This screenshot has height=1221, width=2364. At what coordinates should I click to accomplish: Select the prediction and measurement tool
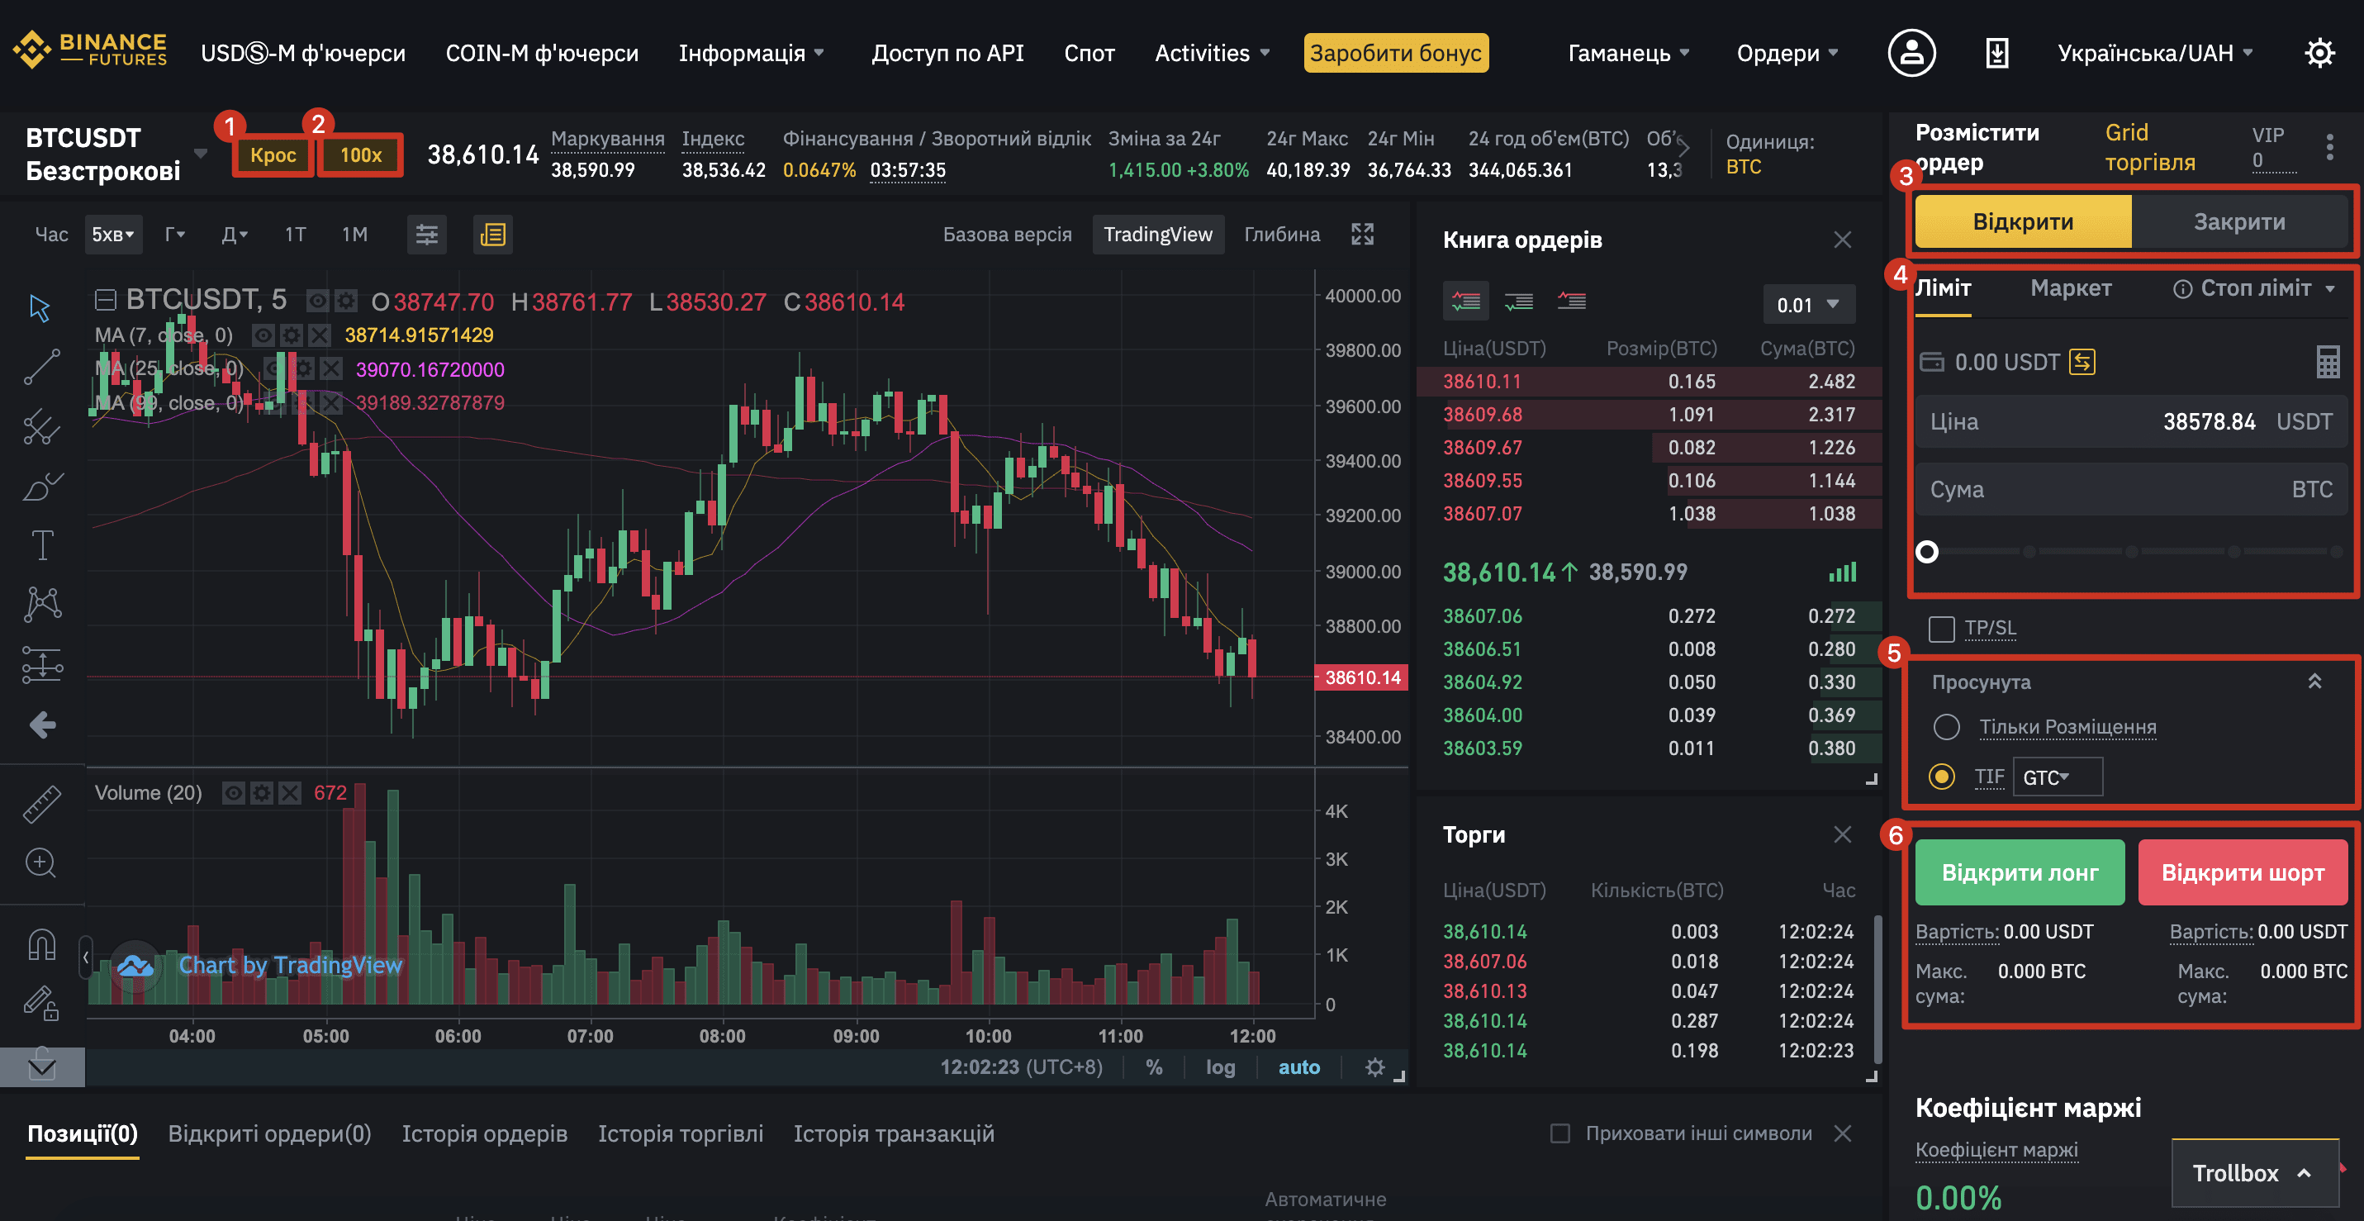(x=42, y=665)
